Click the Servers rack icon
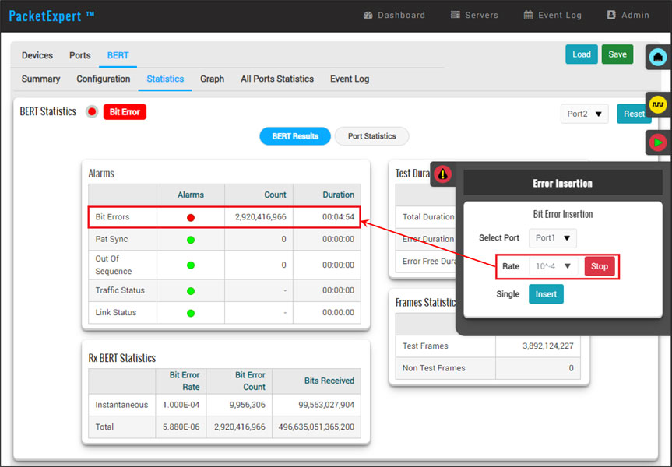The width and height of the screenshot is (672, 467). click(456, 15)
